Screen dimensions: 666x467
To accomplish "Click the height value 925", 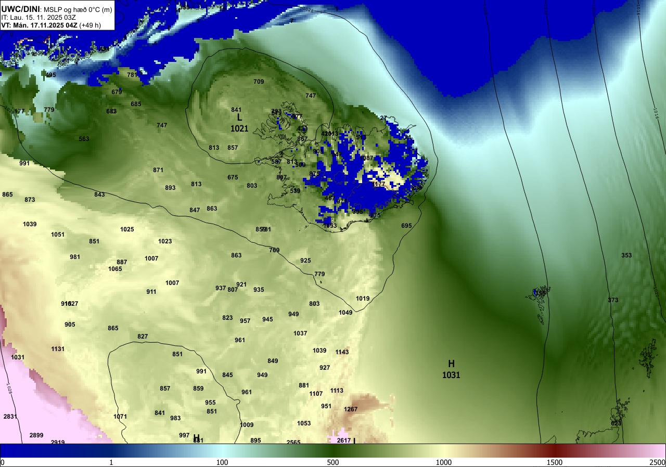I will pyautogui.click(x=305, y=261).
